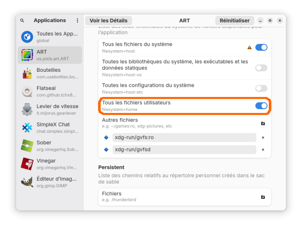This screenshot has height=228, width=302.
Task: Select Toutes les Applications global entry
Action: click(x=50, y=37)
